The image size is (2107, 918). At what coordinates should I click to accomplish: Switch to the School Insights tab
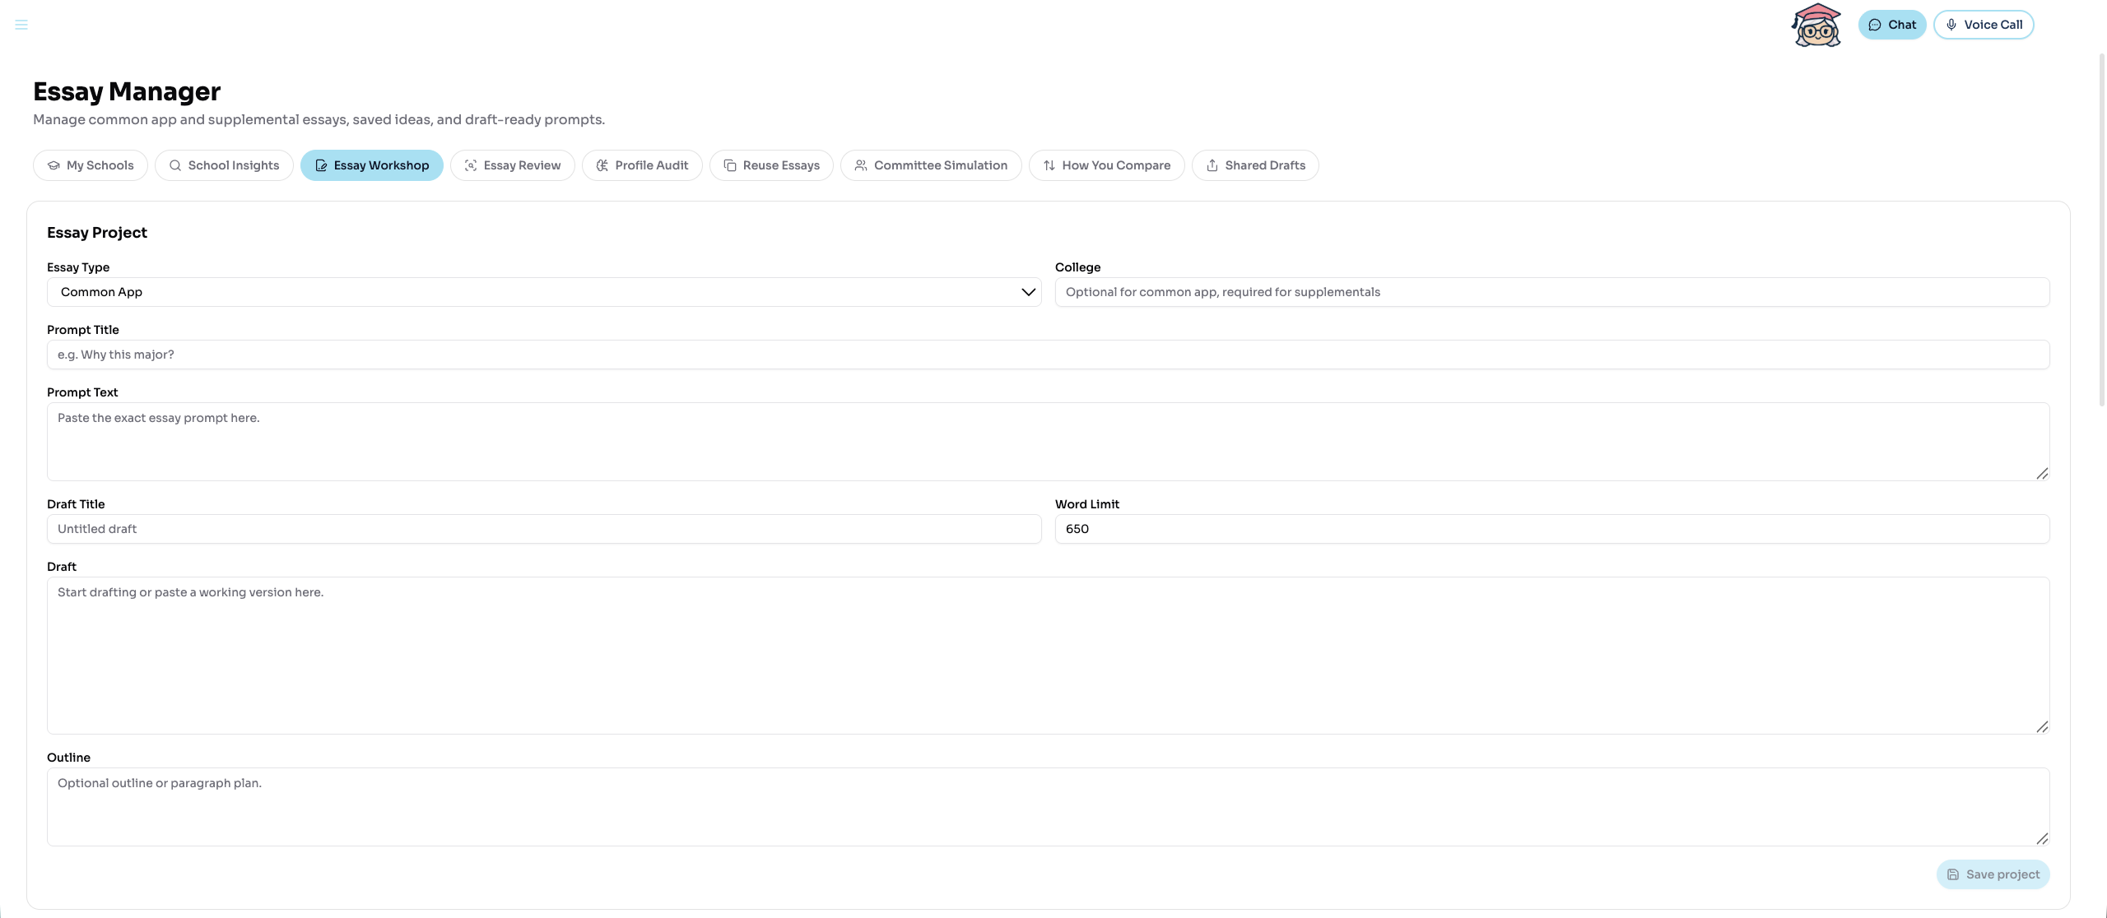click(x=224, y=165)
